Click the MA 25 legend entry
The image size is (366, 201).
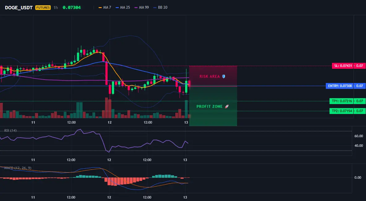[123, 7]
